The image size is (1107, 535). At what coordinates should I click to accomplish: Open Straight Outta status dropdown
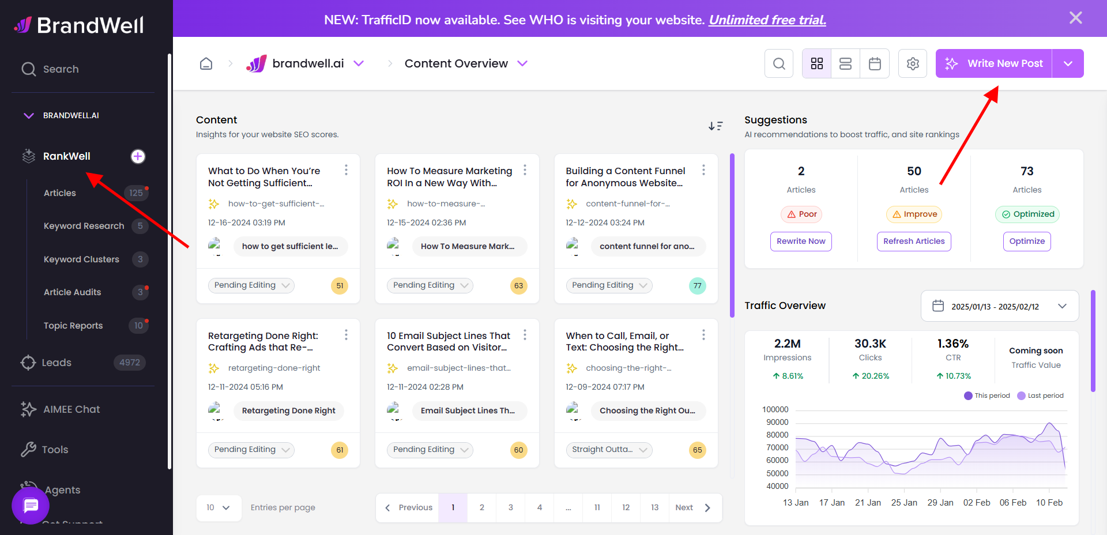[609, 450]
